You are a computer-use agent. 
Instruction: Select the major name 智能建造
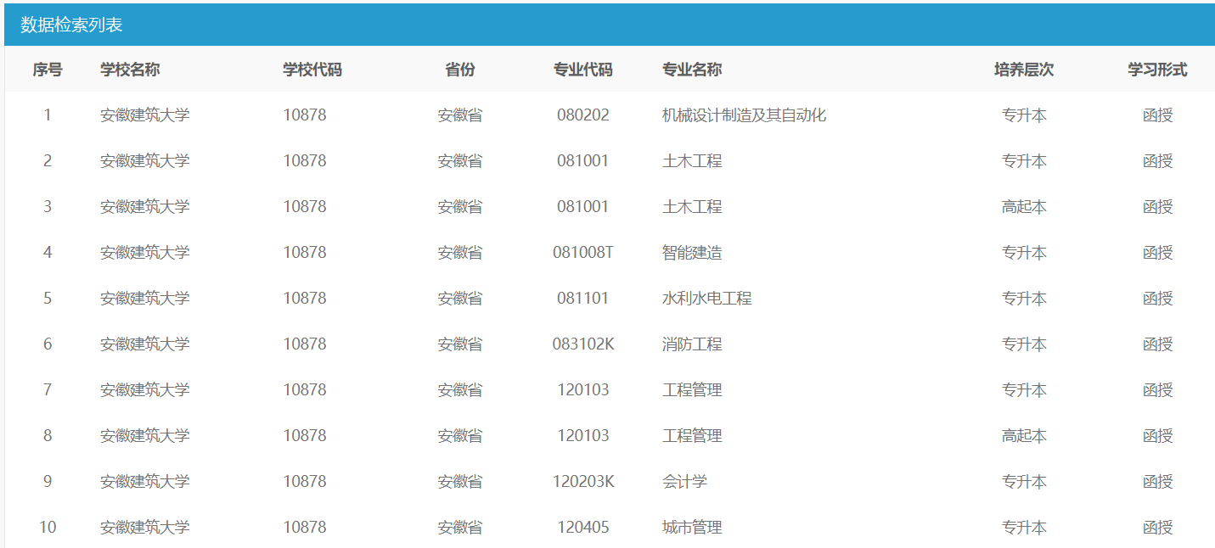tap(692, 252)
